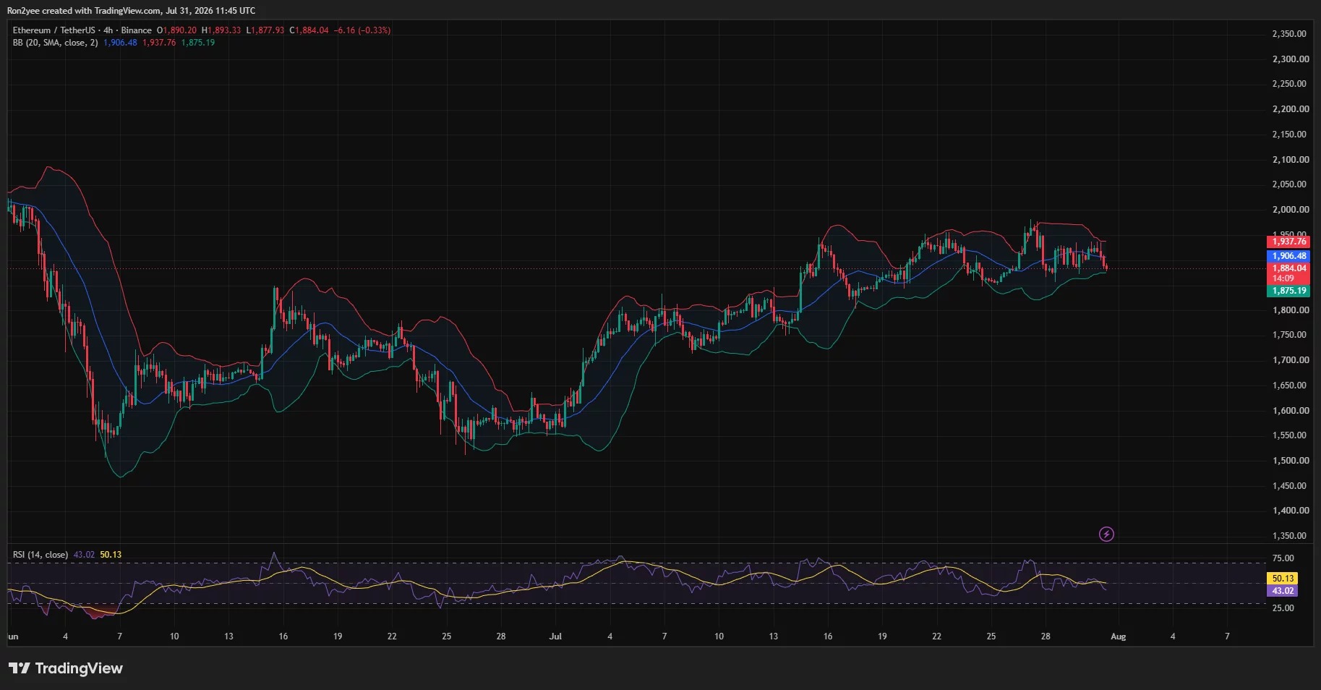Click the 2,350.00 price axis label
1321x690 pixels.
(x=1291, y=34)
